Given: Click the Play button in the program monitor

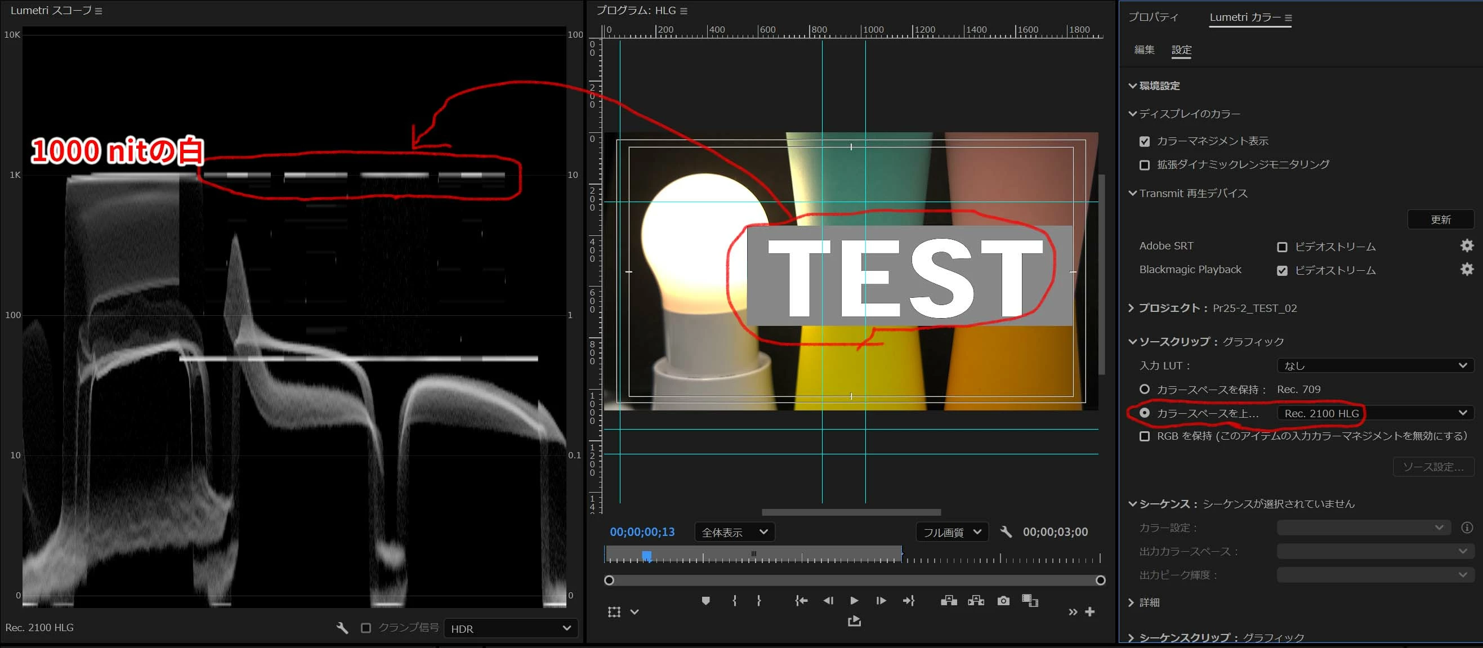Looking at the screenshot, I should click(854, 601).
